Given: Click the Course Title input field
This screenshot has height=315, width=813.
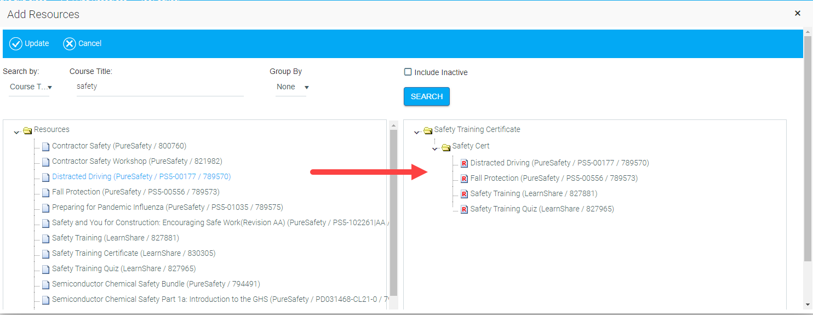Looking at the screenshot, I should (x=159, y=87).
